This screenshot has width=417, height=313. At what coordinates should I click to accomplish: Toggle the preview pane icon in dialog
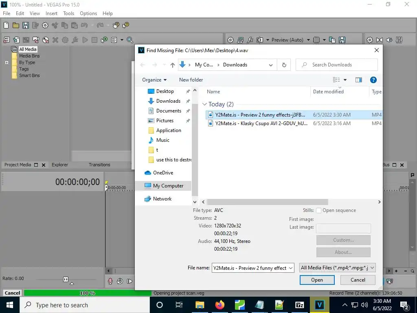pyautogui.click(x=358, y=80)
